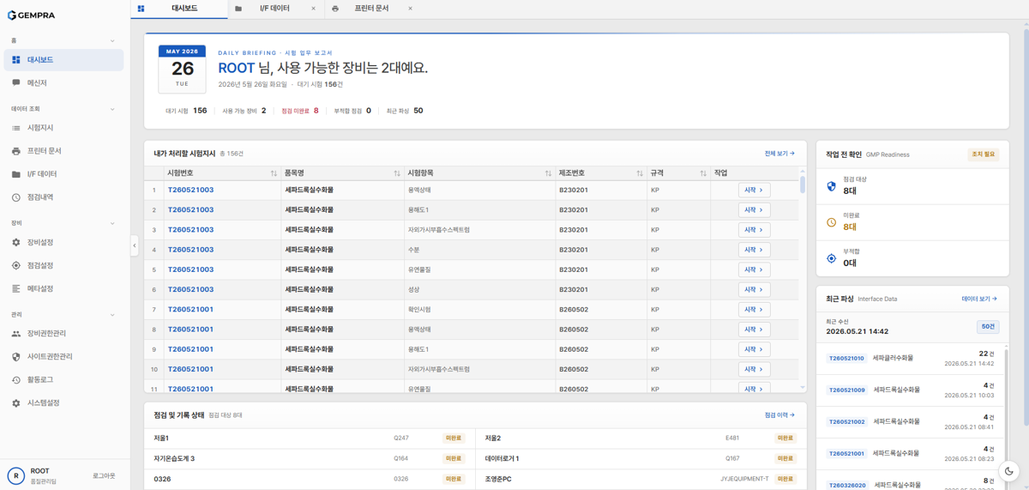Switch to the 대시보드 tab
This screenshot has width=1029, height=490.
point(179,9)
